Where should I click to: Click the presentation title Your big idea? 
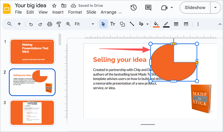[x=31, y=5]
